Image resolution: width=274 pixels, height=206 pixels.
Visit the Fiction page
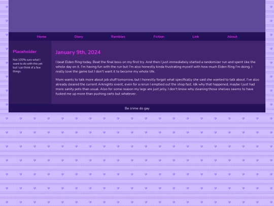(159, 37)
